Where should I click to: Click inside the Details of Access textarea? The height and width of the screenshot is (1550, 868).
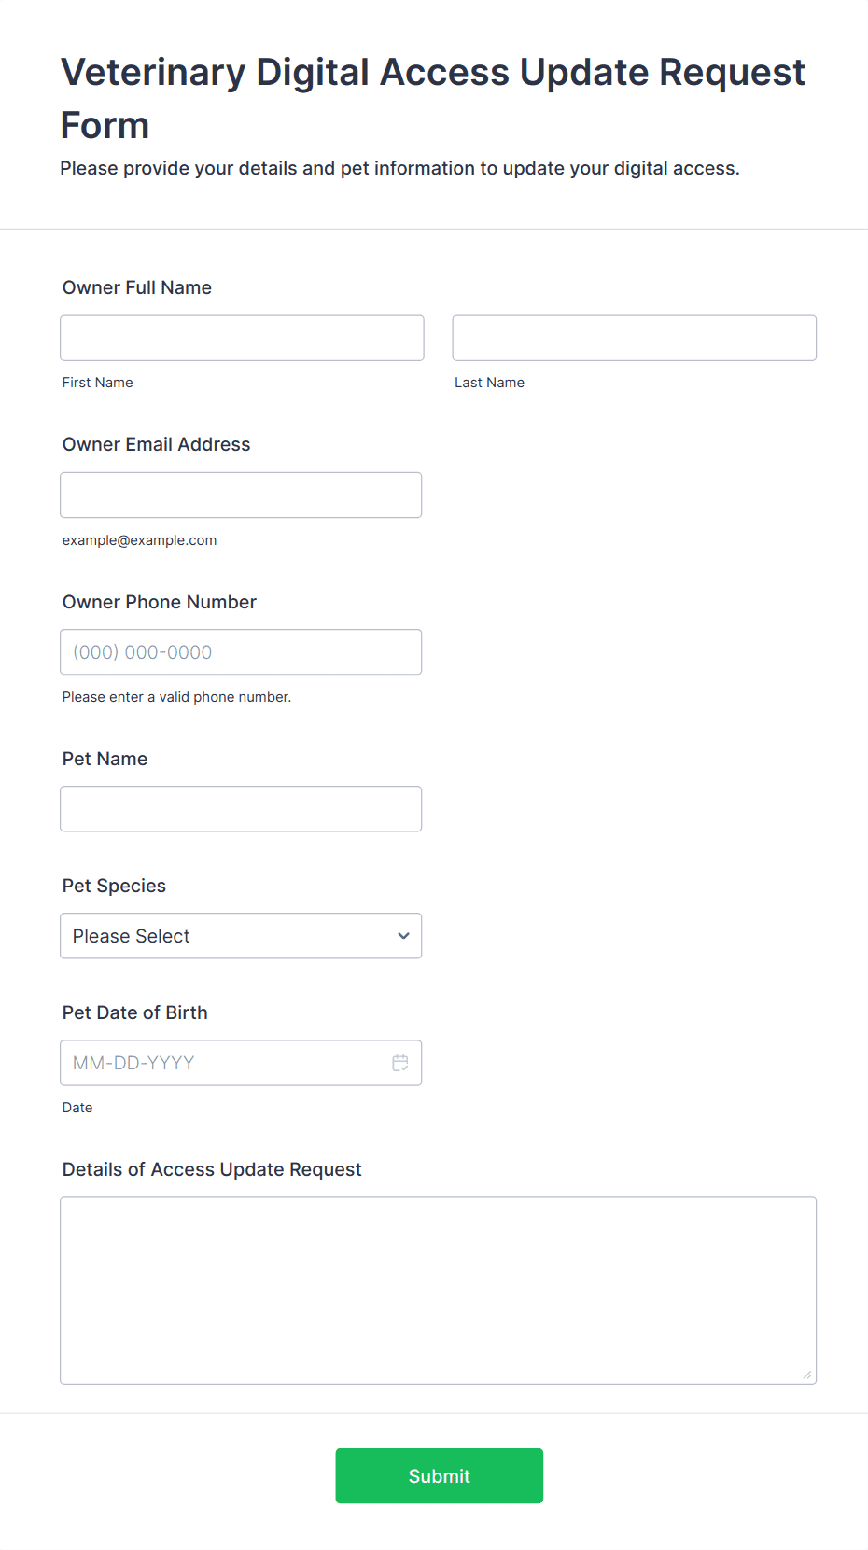438,1290
